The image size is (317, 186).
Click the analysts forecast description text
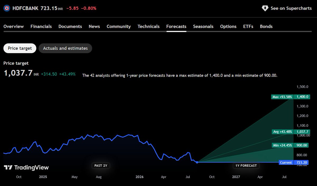tap(180, 75)
